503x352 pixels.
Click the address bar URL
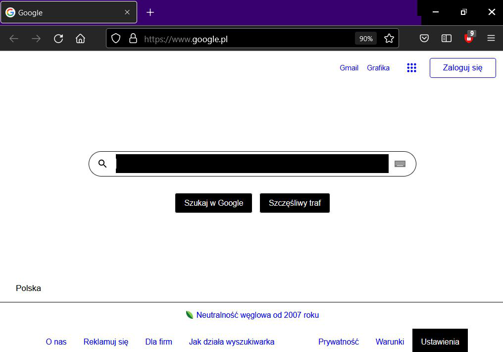click(x=186, y=39)
